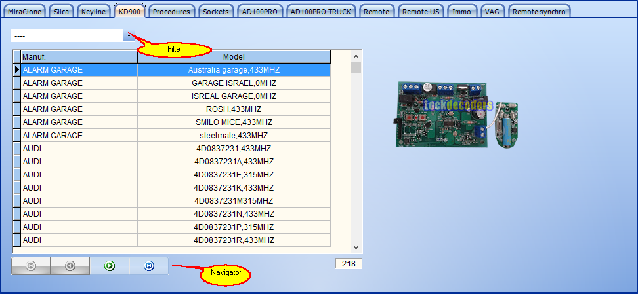638x294 pixels.
Task: Click ALARM GARAGE cell in SMILO MICE row
Action: click(x=79, y=122)
